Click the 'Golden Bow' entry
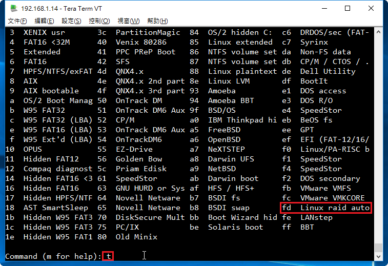The width and height of the screenshot is (388, 266). pyautogui.click(x=139, y=159)
